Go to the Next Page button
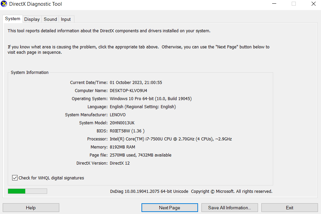 169,208
